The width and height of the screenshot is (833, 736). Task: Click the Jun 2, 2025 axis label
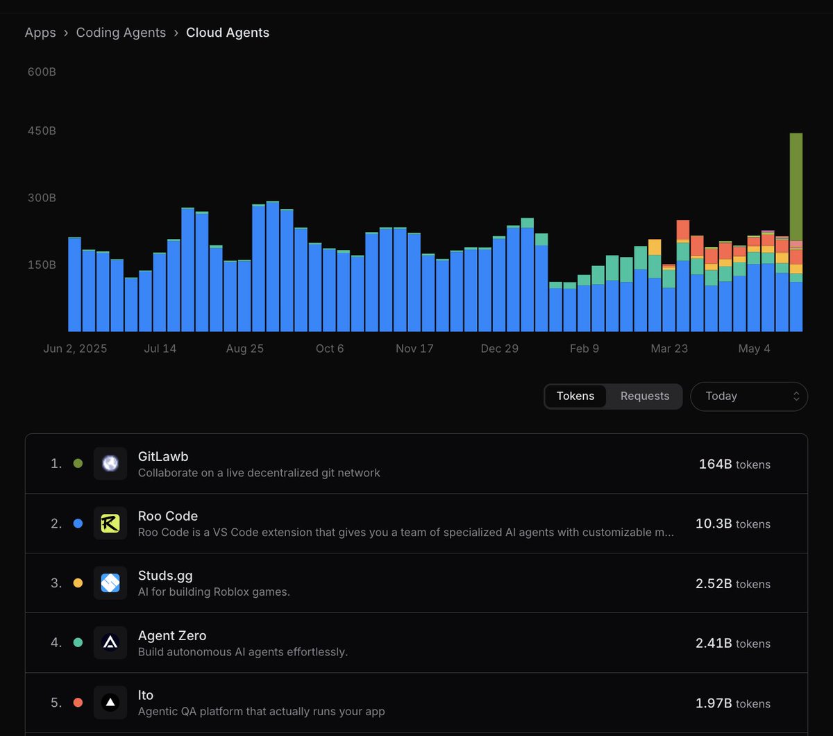[x=75, y=349]
